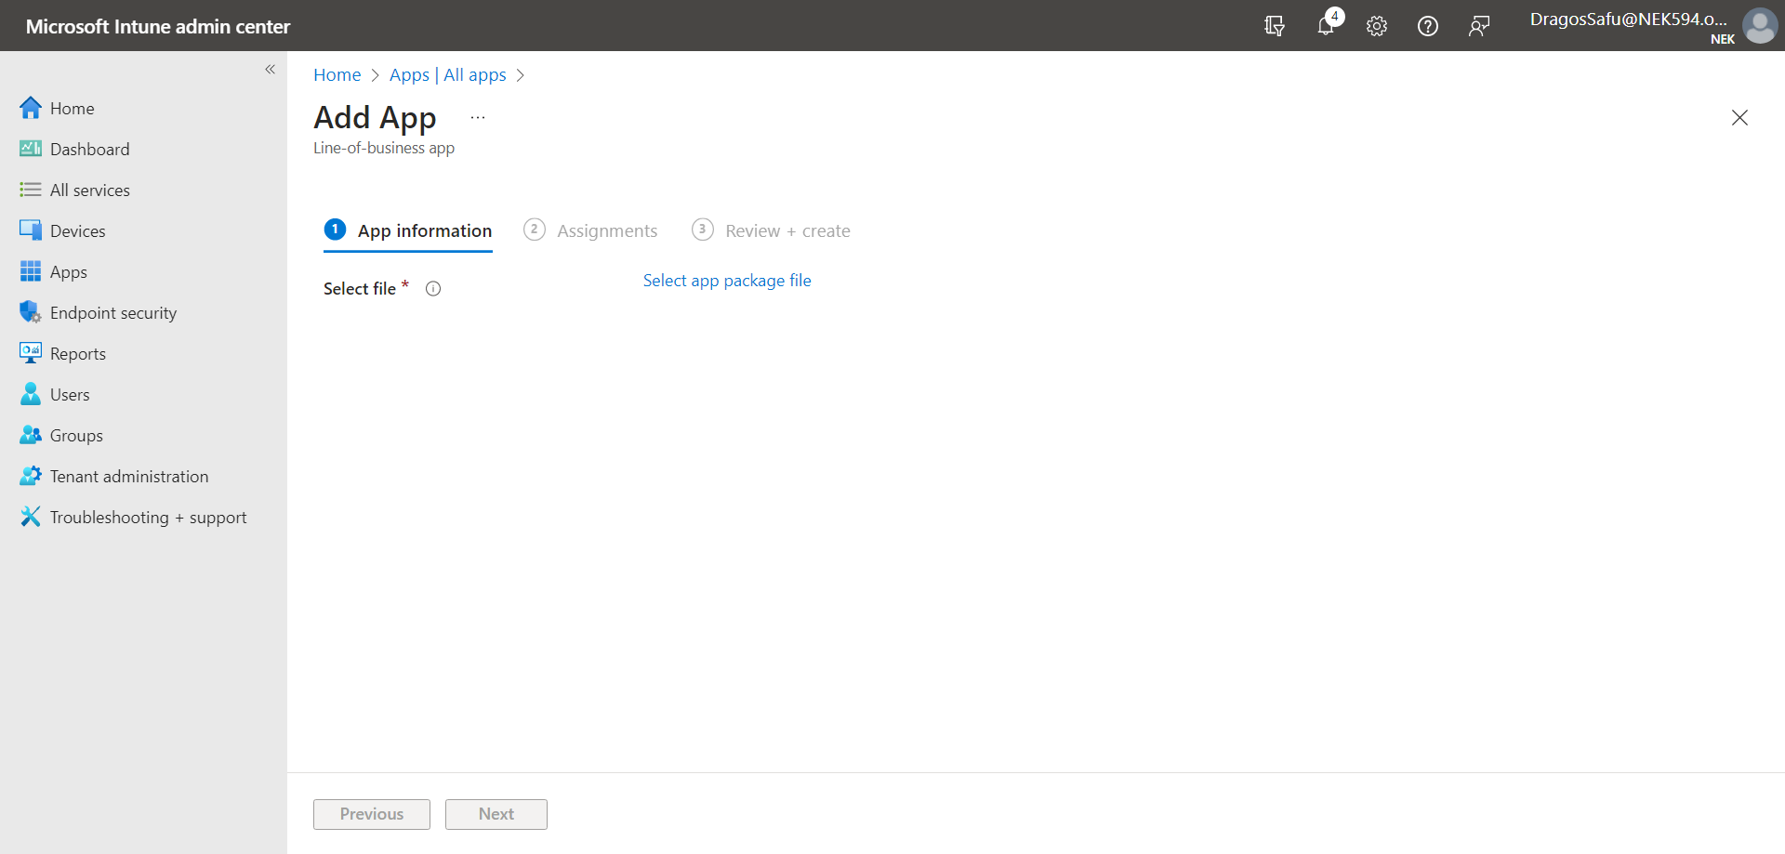
Task: Open Troubleshooting + support in sidebar
Action: click(149, 518)
